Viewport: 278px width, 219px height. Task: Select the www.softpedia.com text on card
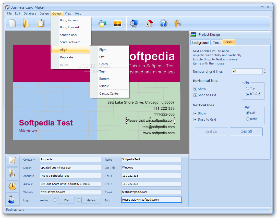(x=159, y=133)
